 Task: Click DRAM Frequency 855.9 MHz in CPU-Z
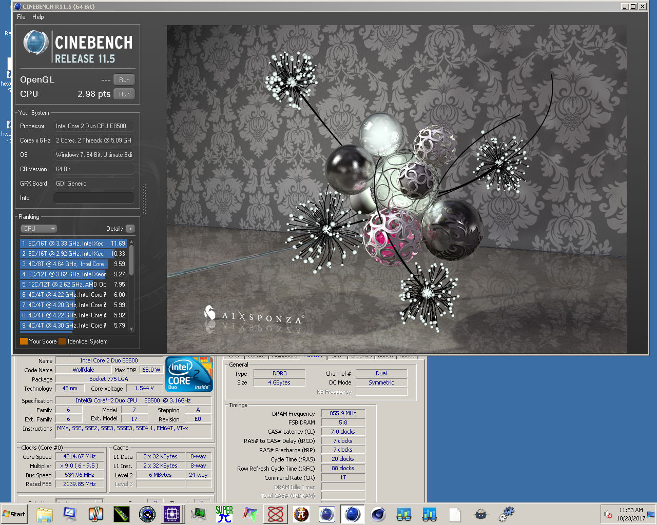343,413
